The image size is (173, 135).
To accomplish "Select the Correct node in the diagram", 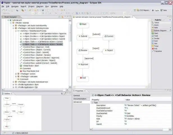I will [x=109, y=37].
